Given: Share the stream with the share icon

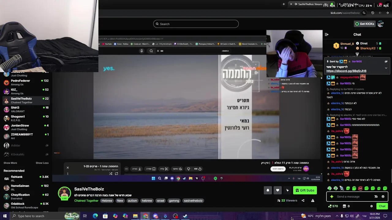Looking at the screenshot, I should (303, 200).
